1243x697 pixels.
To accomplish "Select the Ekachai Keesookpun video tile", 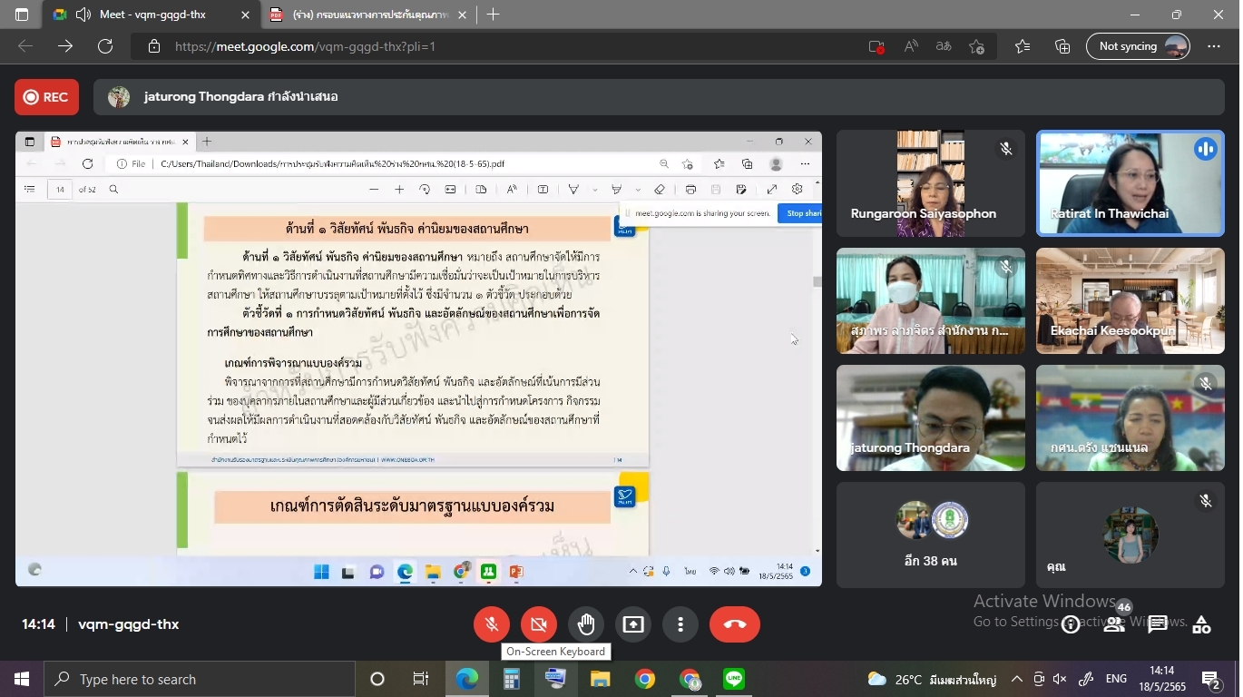I will (x=1130, y=300).
